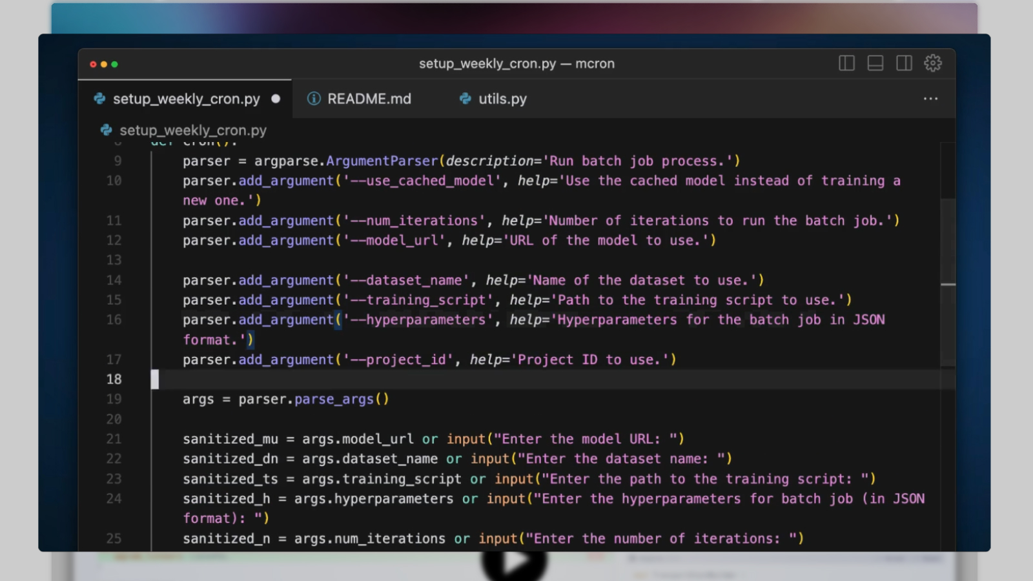
Task: Click the video play button at bottom
Action: tap(515, 562)
